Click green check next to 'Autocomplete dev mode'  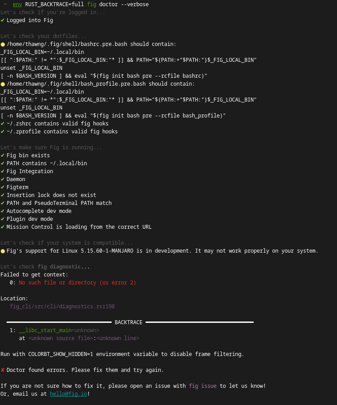point(3,211)
